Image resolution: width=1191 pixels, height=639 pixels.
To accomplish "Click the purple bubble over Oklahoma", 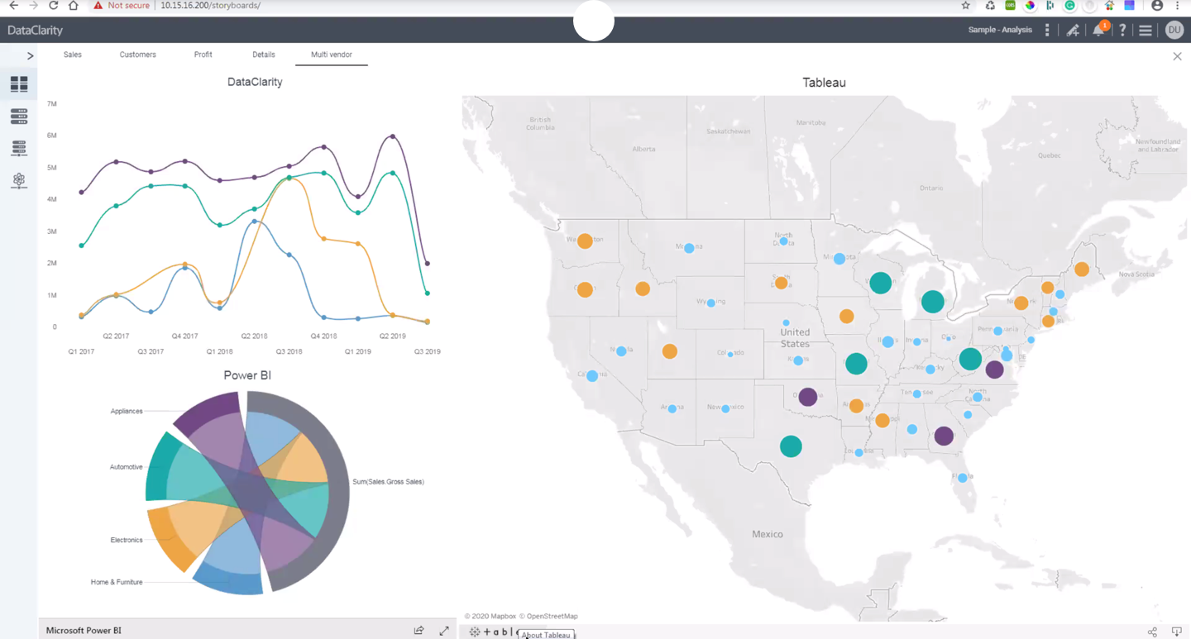I will (808, 397).
